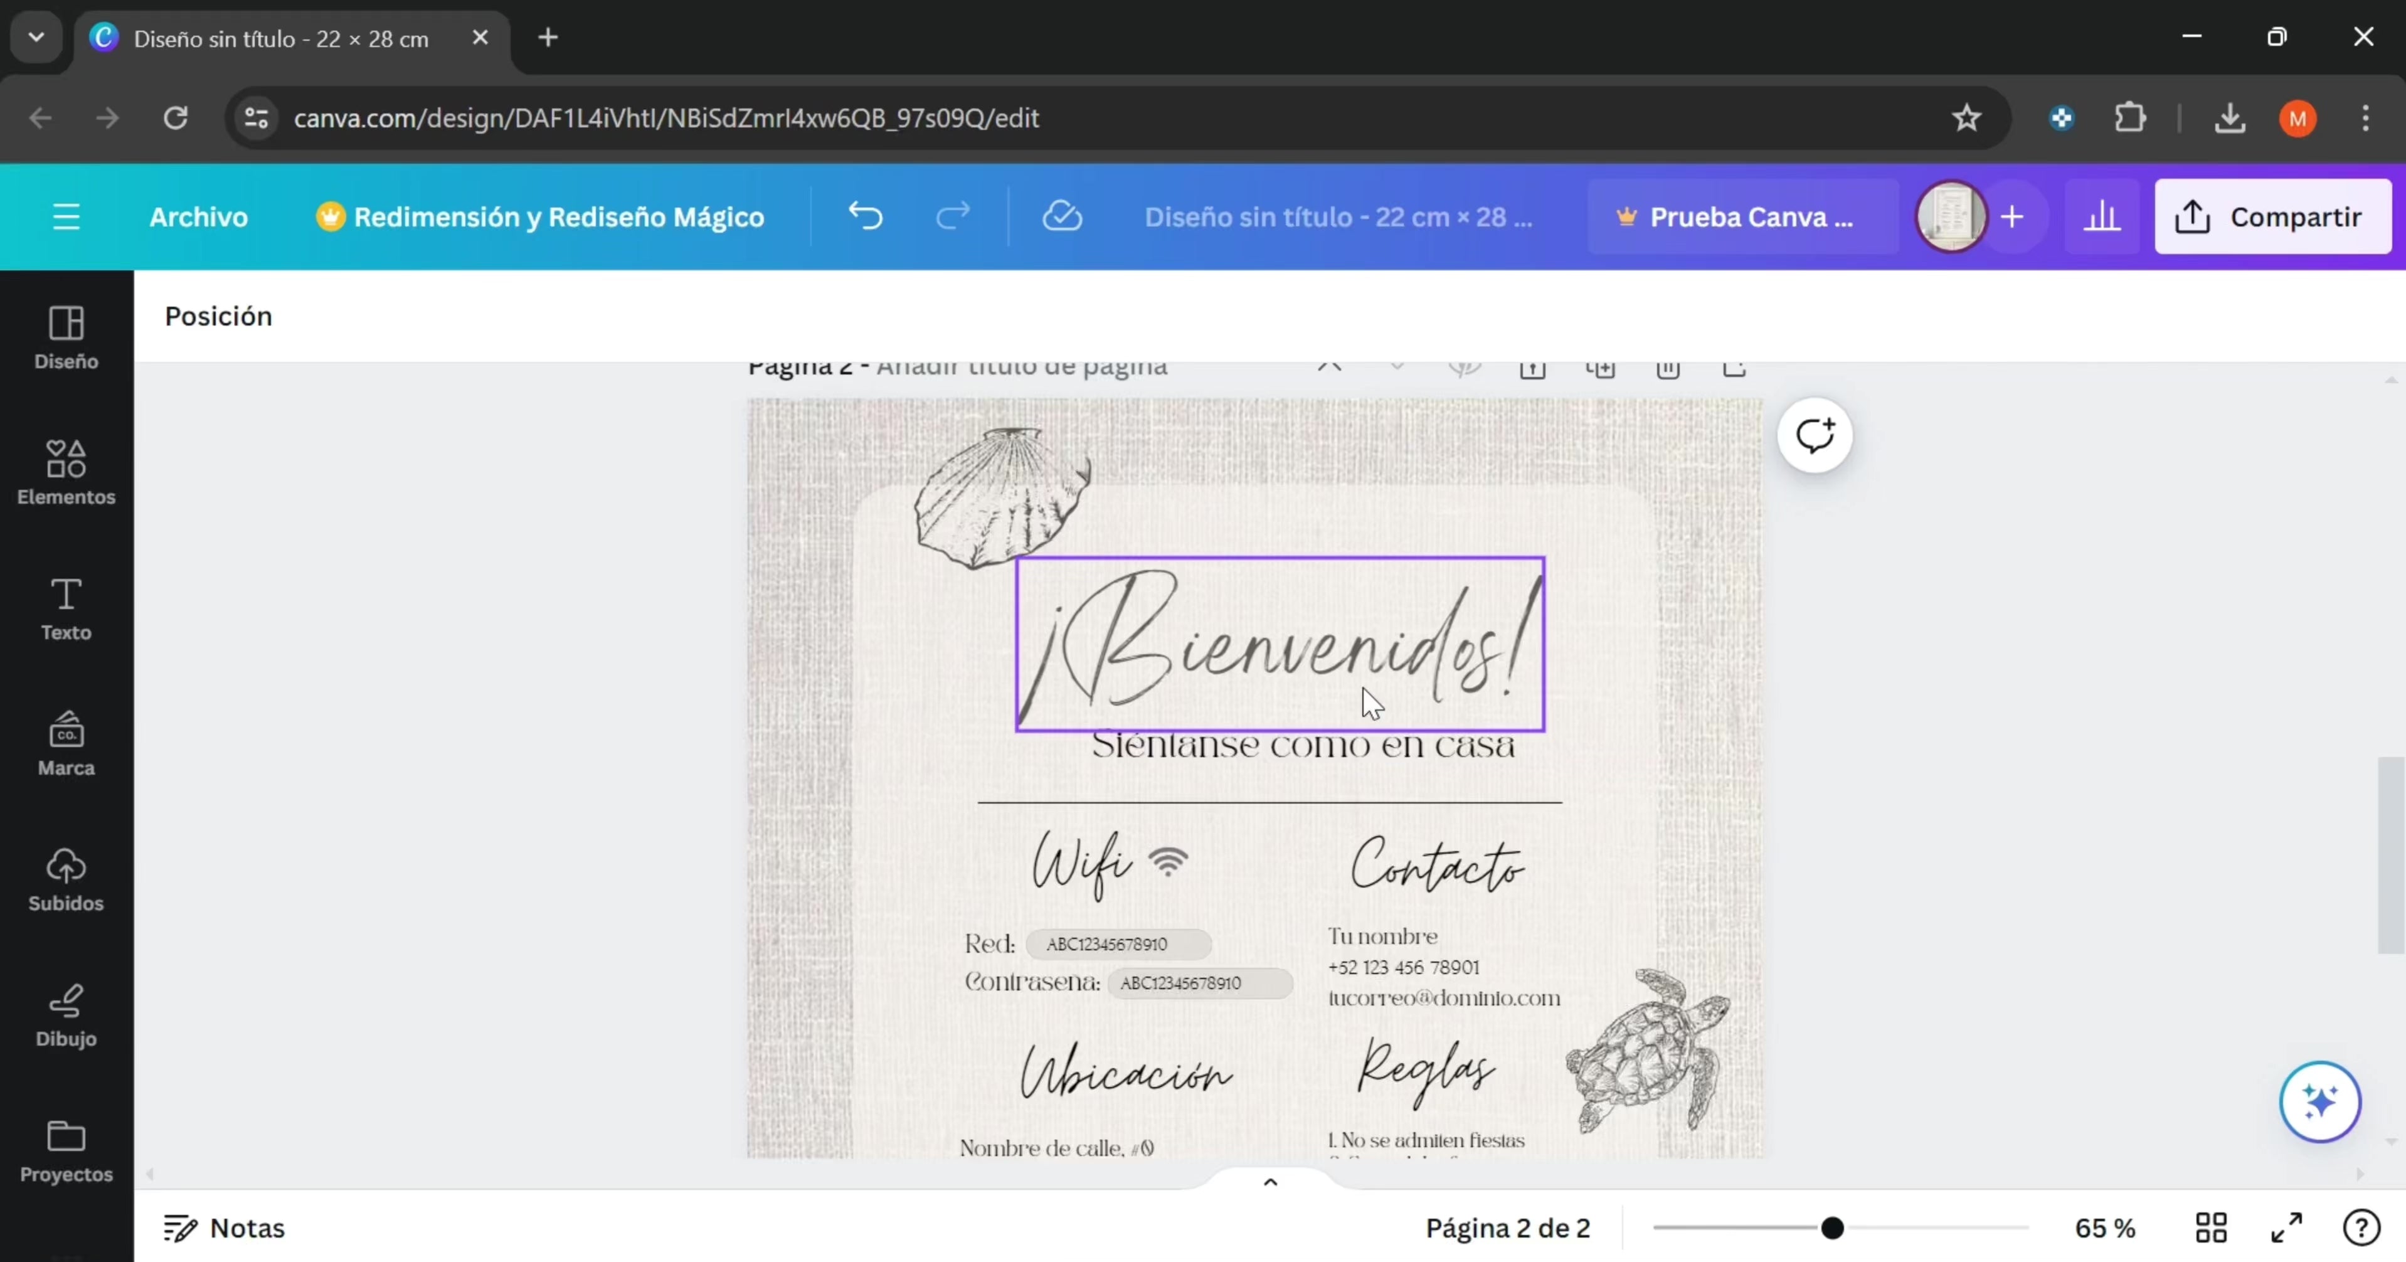Open the browser tab search dropdown

point(36,38)
